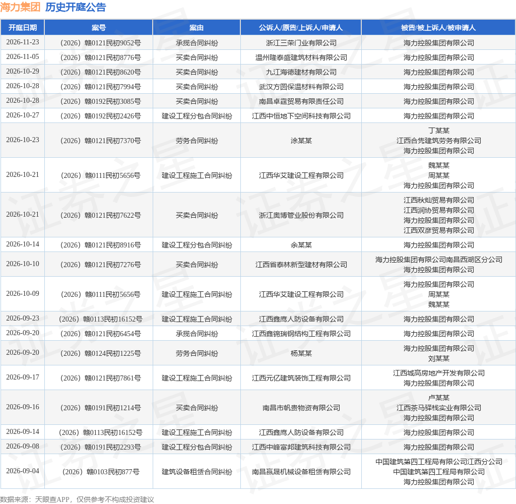Click the 公诉人/原告/上诉人/申请人 column header

301,28
